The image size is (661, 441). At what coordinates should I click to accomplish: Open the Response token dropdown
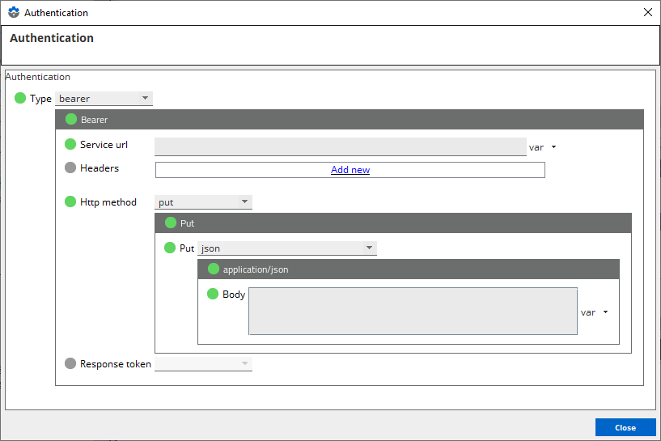pyautogui.click(x=203, y=364)
